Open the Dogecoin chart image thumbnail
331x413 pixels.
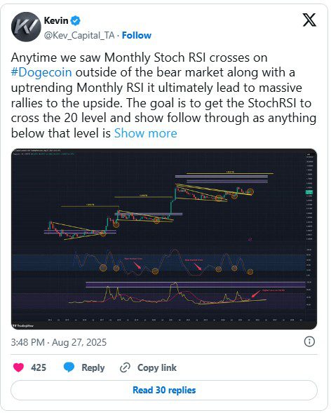click(x=164, y=239)
